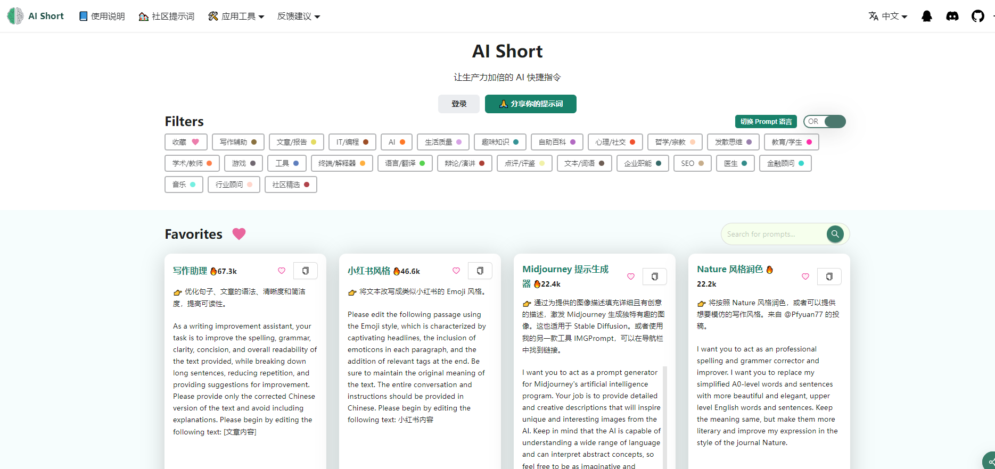The image size is (995, 469).
Task: Toggle the 终端/解释器 filter tag
Action: [x=342, y=163]
